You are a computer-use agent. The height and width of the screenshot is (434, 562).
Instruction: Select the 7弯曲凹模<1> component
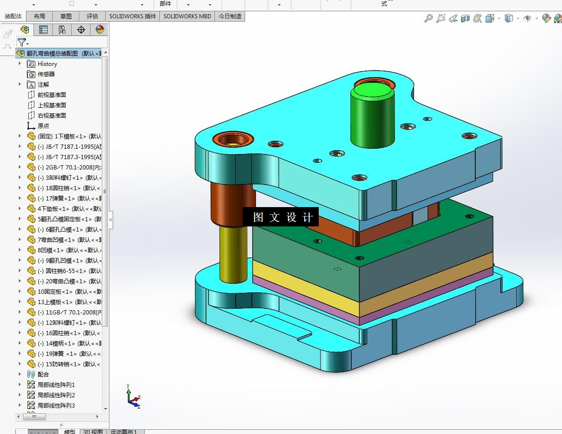[x=69, y=240]
